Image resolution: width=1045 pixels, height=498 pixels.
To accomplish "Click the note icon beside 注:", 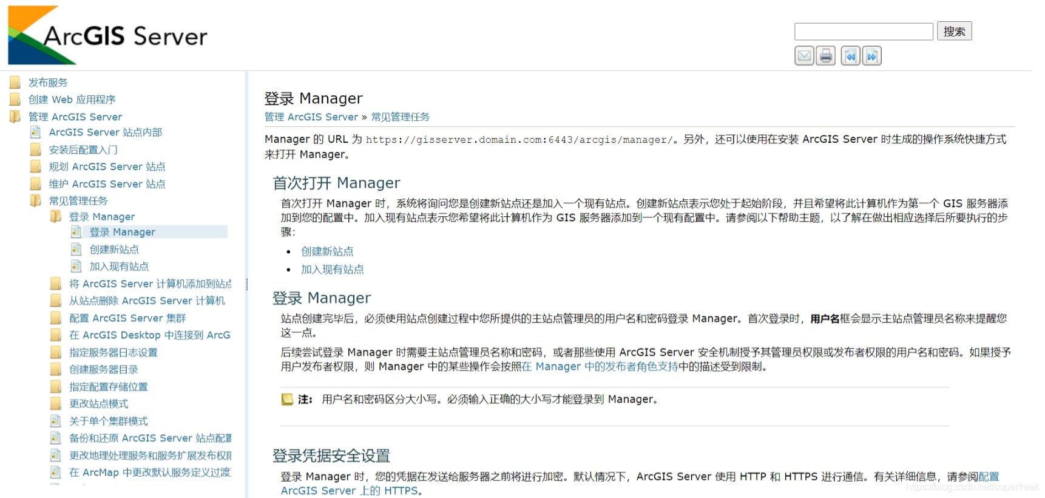I will coord(287,400).
